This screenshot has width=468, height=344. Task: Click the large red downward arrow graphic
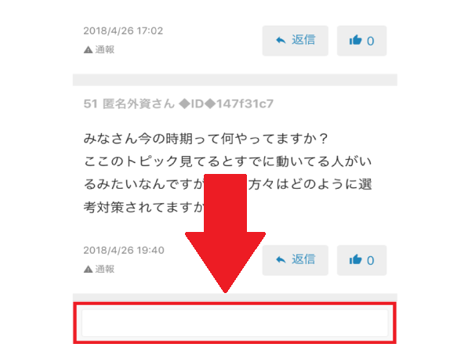click(x=225, y=234)
